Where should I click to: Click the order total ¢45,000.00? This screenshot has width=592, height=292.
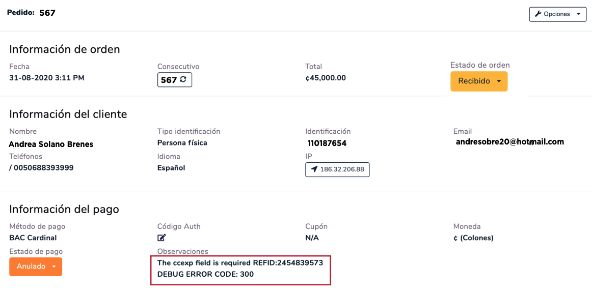pos(326,78)
